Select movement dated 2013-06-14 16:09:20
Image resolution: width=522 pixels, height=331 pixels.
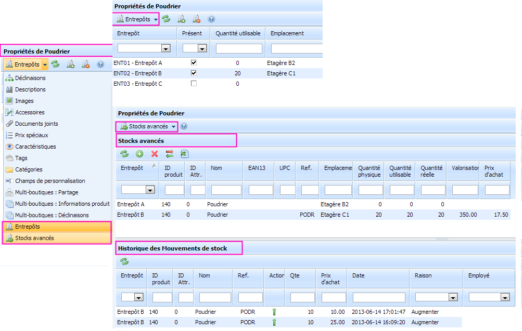(289, 322)
